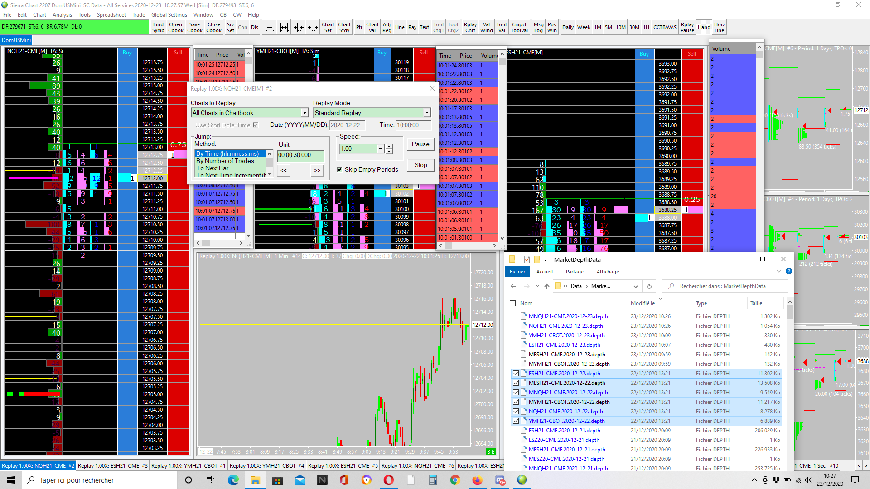The height and width of the screenshot is (489, 870).
Task: Click the Unit time input field
Action: click(x=300, y=155)
